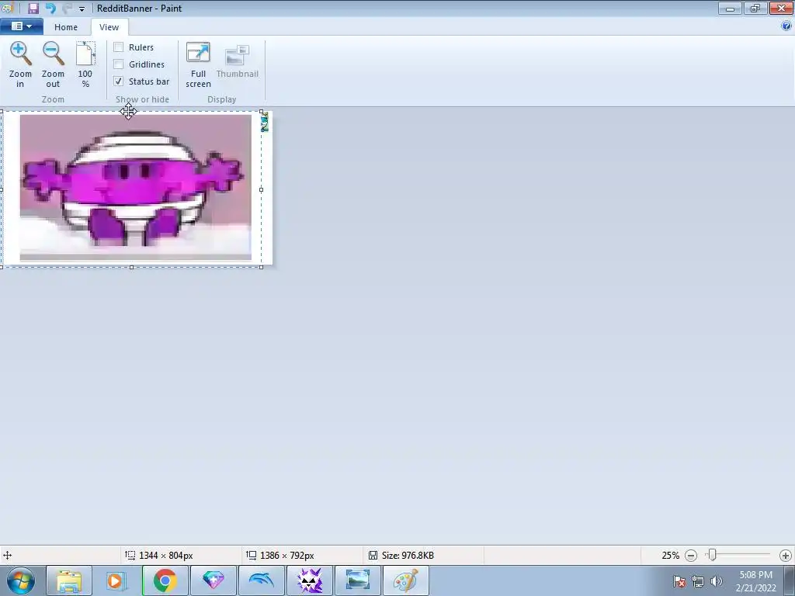Click the Zoom in magnifier button

[20, 64]
